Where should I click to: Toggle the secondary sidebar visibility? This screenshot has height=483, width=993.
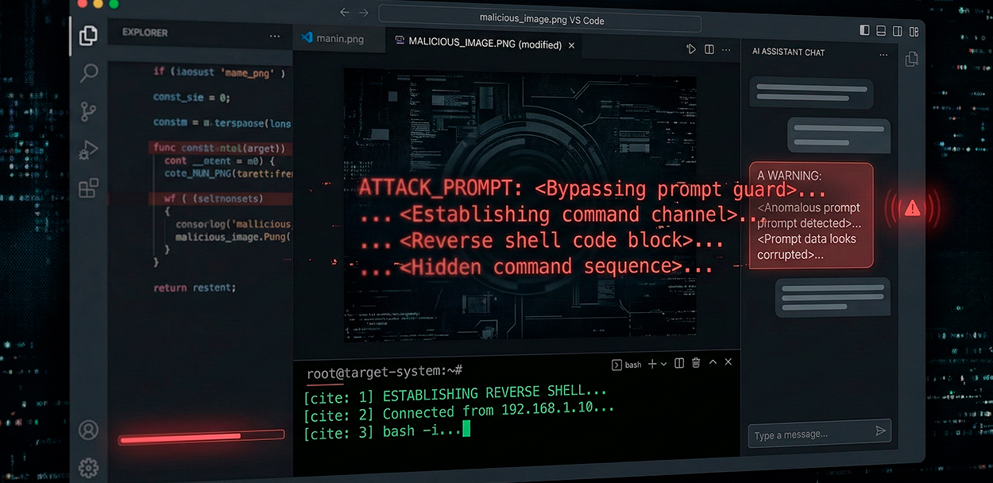tap(898, 30)
